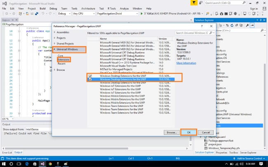This screenshot has width=268, height=167.
Task: Open the Debug configuration dropdown
Action: tap(64, 14)
